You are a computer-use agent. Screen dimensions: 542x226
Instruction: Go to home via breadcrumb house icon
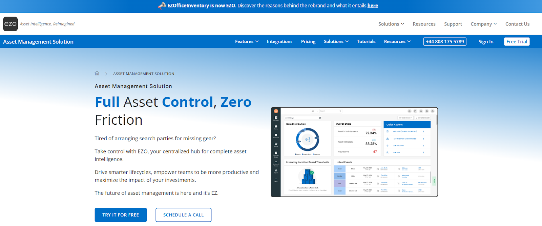click(97, 74)
